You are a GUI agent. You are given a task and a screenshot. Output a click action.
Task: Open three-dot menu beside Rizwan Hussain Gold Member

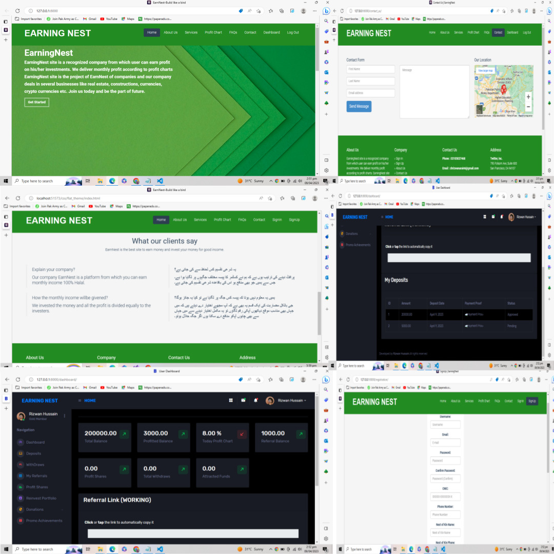point(65,416)
